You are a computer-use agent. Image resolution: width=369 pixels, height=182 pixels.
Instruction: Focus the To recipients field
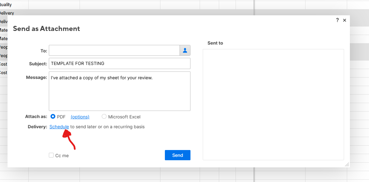(x=114, y=50)
